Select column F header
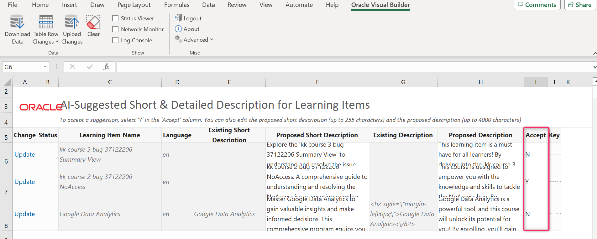The image size is (597, 239). (317, 82)
